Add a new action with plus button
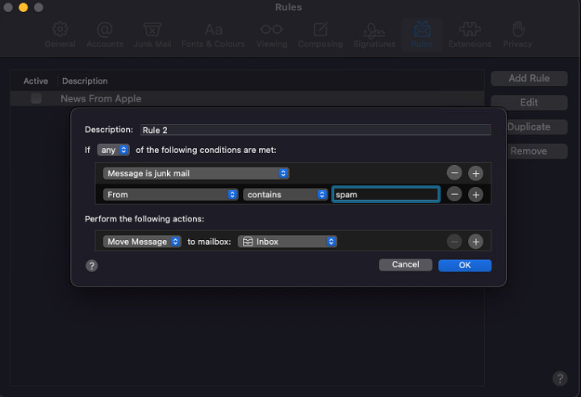 [475, 242]
